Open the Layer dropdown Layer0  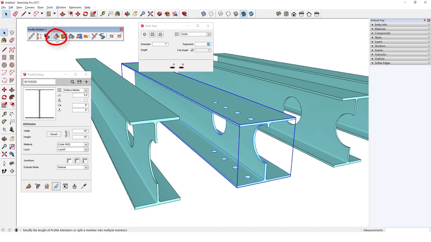tap(72, 150)
